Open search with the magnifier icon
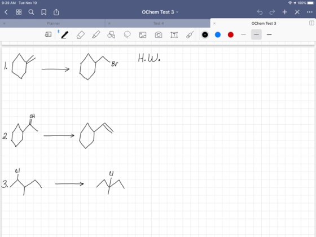The width and height of the screenshot is (316, 237). 31,12
